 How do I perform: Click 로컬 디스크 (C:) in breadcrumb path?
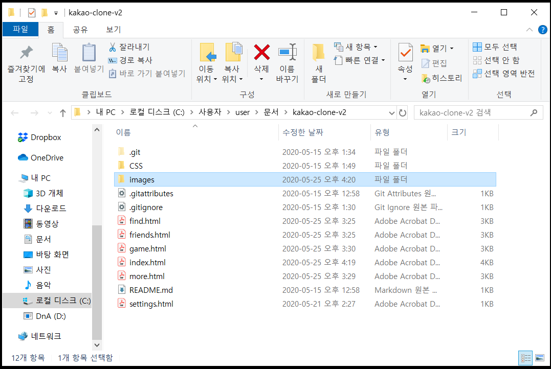point(157,112)
